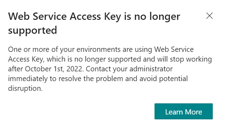Click the word 'supported' in the title
Image resolution: width=225 pixels, height=127 pixels.
[x=32, y=31]
